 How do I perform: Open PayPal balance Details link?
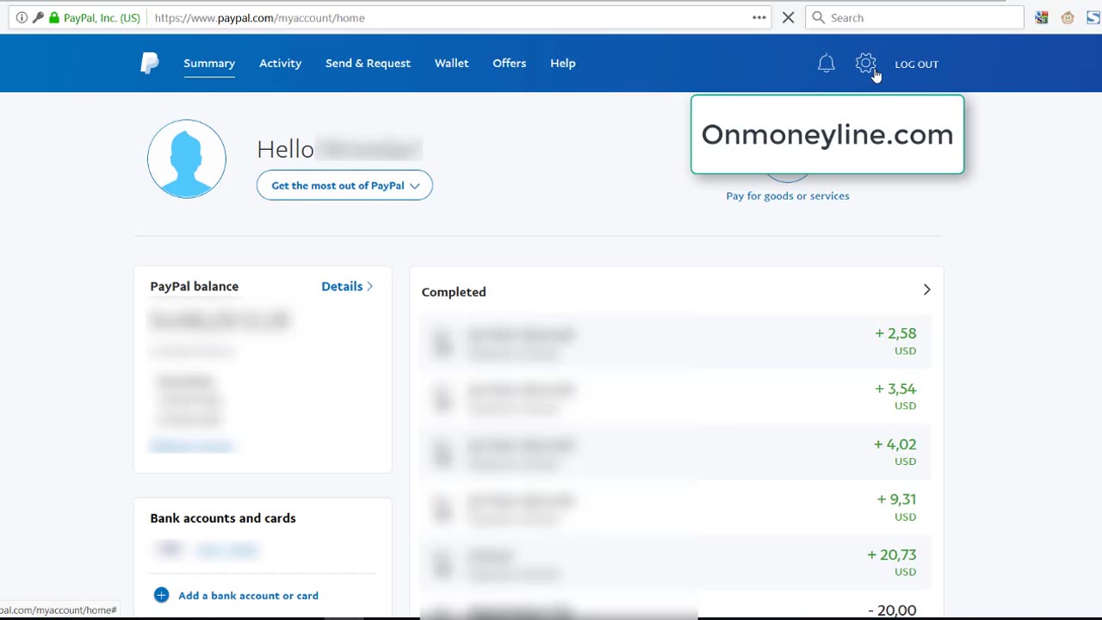click(x=347, y=286)
